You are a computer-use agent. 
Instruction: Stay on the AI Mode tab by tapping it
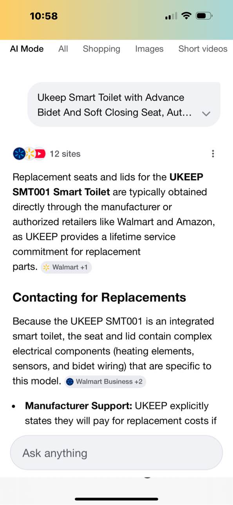(x=26, y=49)
